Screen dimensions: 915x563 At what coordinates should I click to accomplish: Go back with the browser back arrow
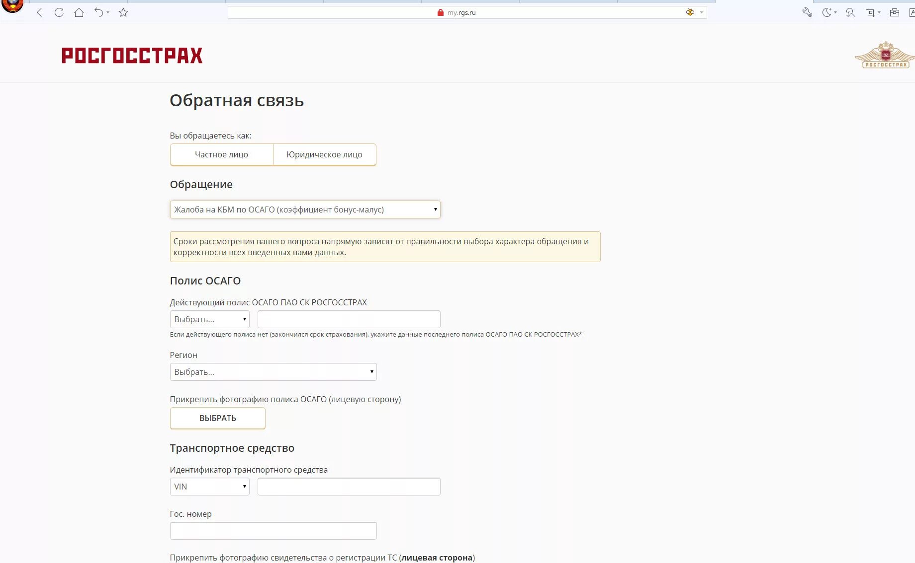pyautogui.click(x=40, y=12)
